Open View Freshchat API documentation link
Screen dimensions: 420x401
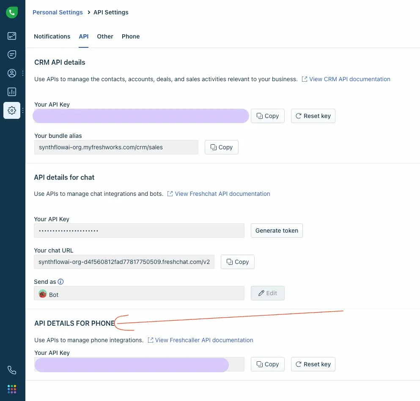coord(219,194)
